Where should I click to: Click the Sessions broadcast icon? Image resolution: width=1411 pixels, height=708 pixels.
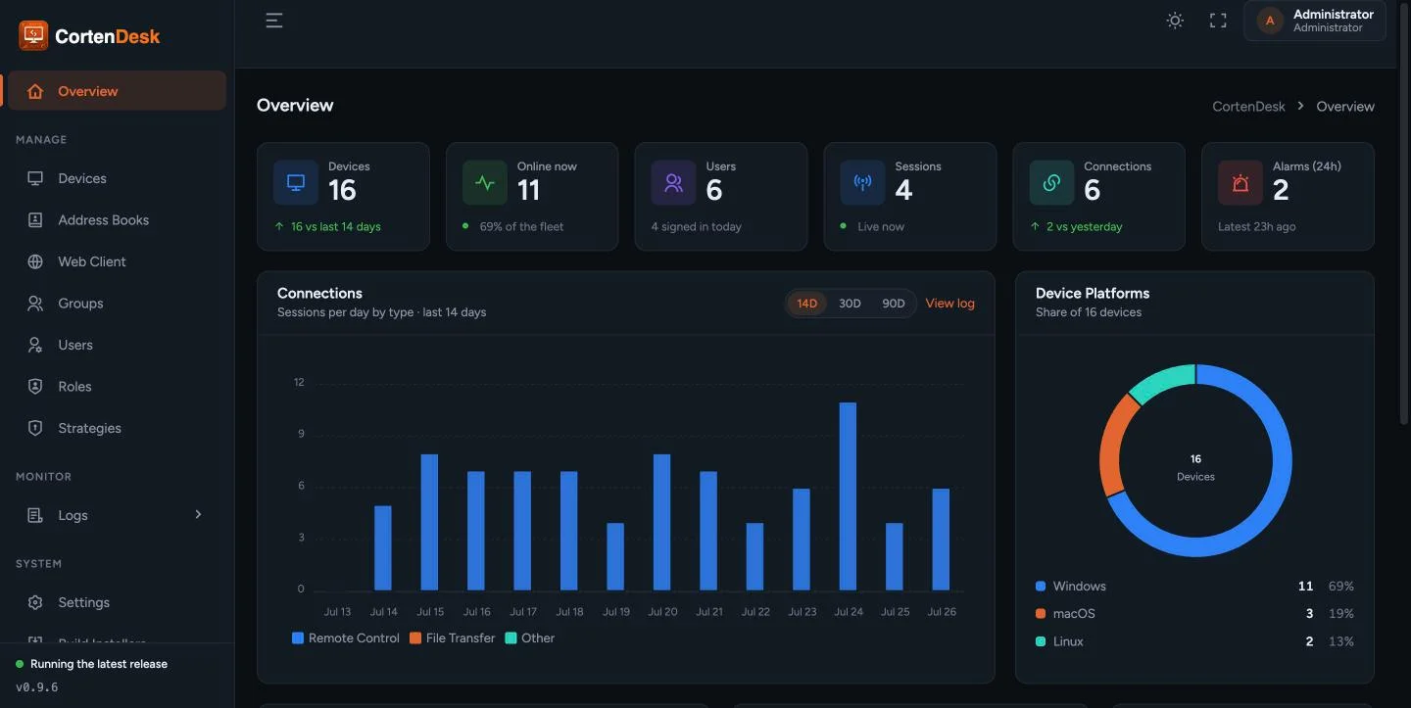[x=862, y=182]
